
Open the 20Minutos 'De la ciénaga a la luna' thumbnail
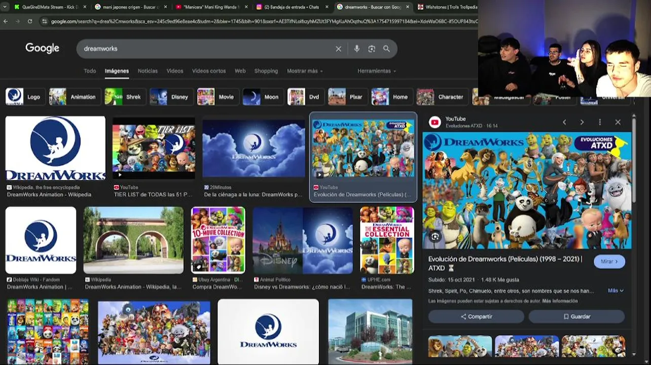(x=254, y=148)
